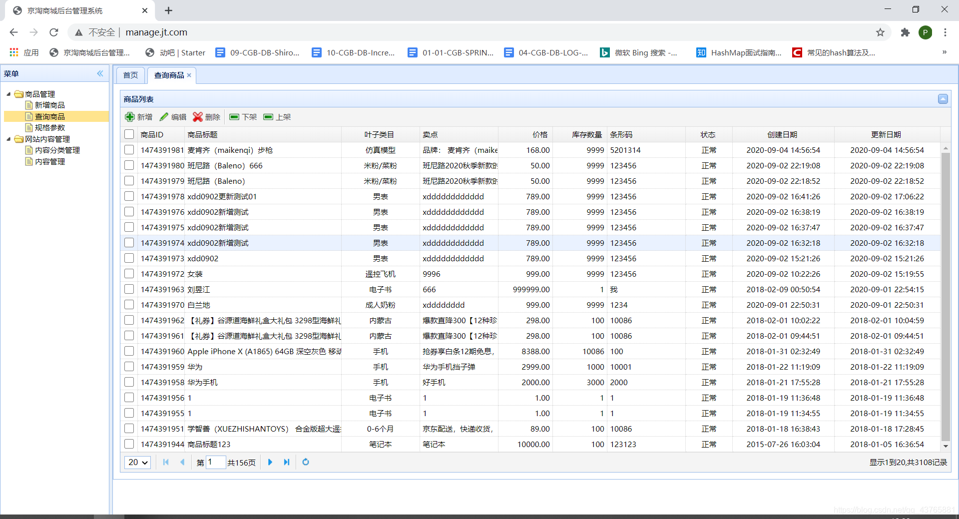Select the 999999.00 price cell
The image size is (959, 519).
click(525, 289)
